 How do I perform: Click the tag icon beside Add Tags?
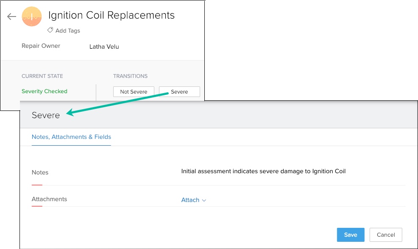click(50, 30)
